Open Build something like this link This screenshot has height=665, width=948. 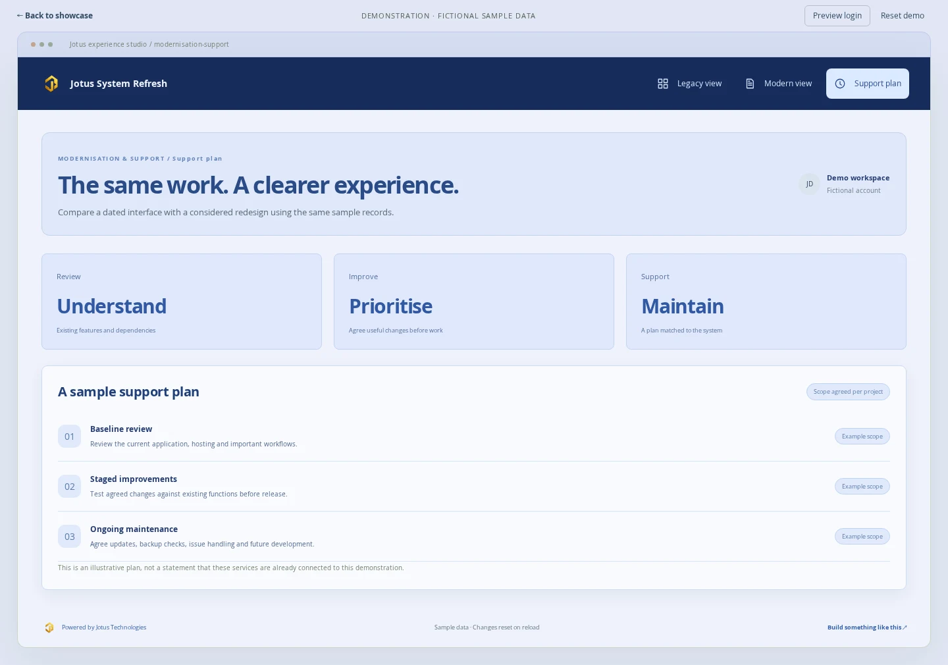pyautogui.click(x=867, y=627)
